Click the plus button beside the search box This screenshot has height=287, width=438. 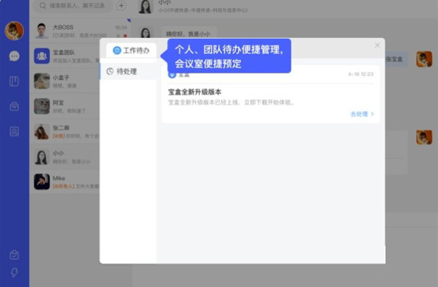[122, 5]
